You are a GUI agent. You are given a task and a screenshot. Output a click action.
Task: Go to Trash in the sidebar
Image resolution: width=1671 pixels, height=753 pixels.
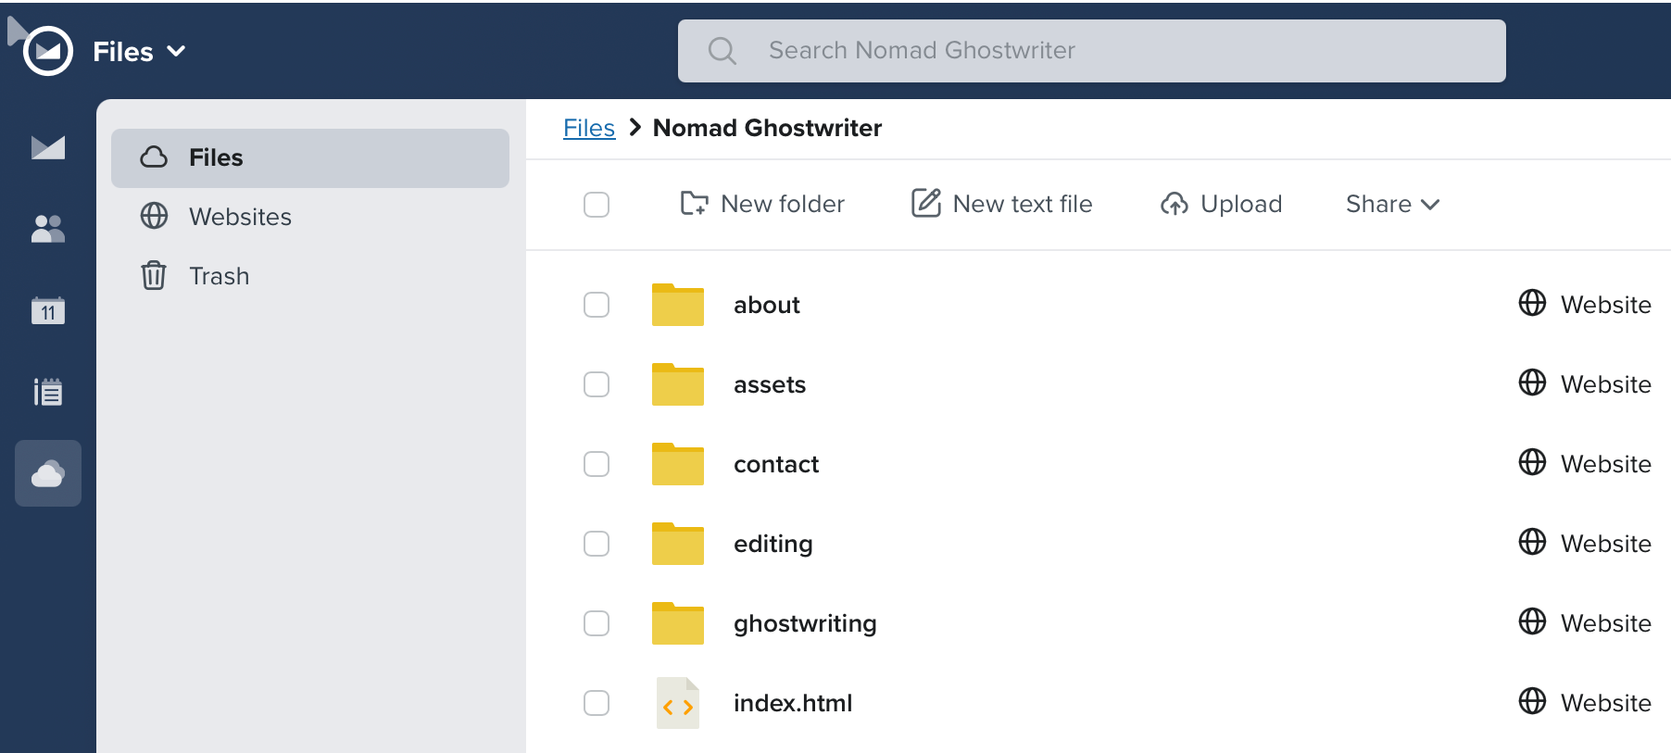point(219,276)
